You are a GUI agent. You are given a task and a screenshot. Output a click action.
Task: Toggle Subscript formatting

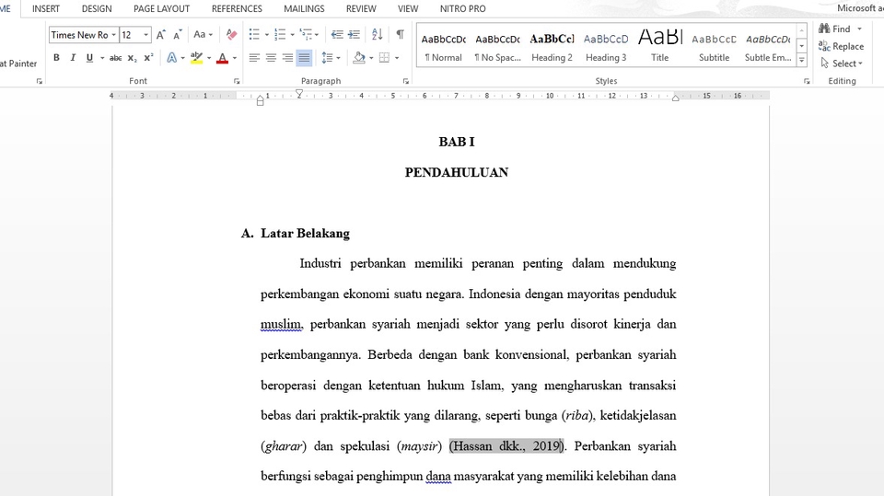(x=132, y=58)
